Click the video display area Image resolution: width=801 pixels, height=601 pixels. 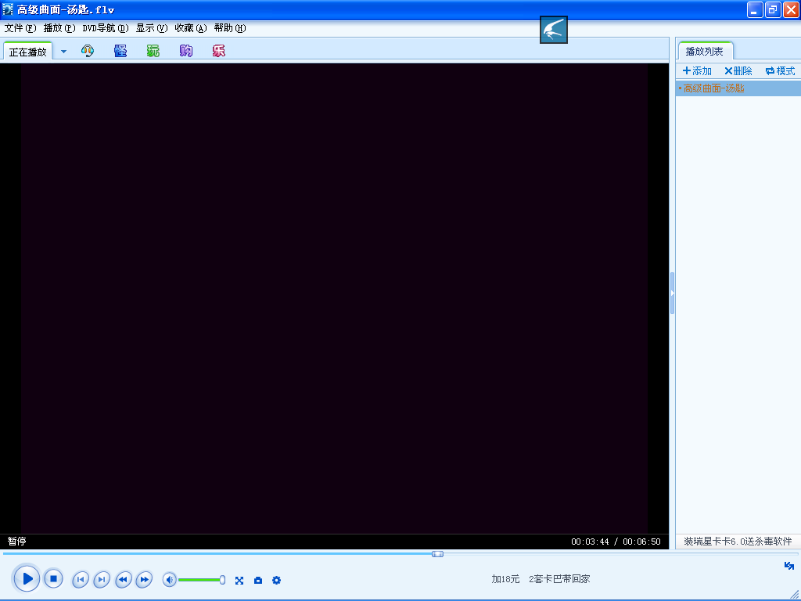(334, 298)
